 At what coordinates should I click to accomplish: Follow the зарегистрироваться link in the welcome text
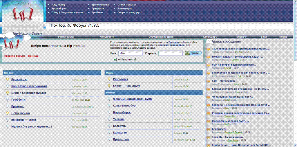pos(171,45)
